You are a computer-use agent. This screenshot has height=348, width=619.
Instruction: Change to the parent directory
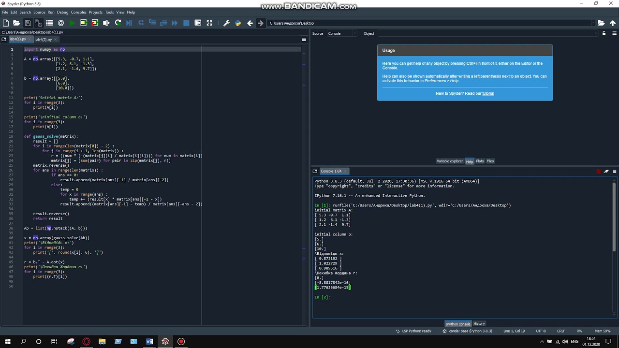coord(613,23)
